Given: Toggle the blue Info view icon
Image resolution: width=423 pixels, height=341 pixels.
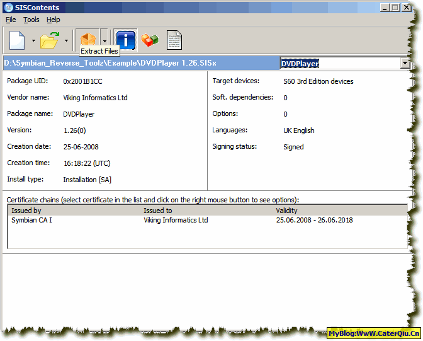Looking at the screenshot, I should pyautogui.click(x=125, y=40).
